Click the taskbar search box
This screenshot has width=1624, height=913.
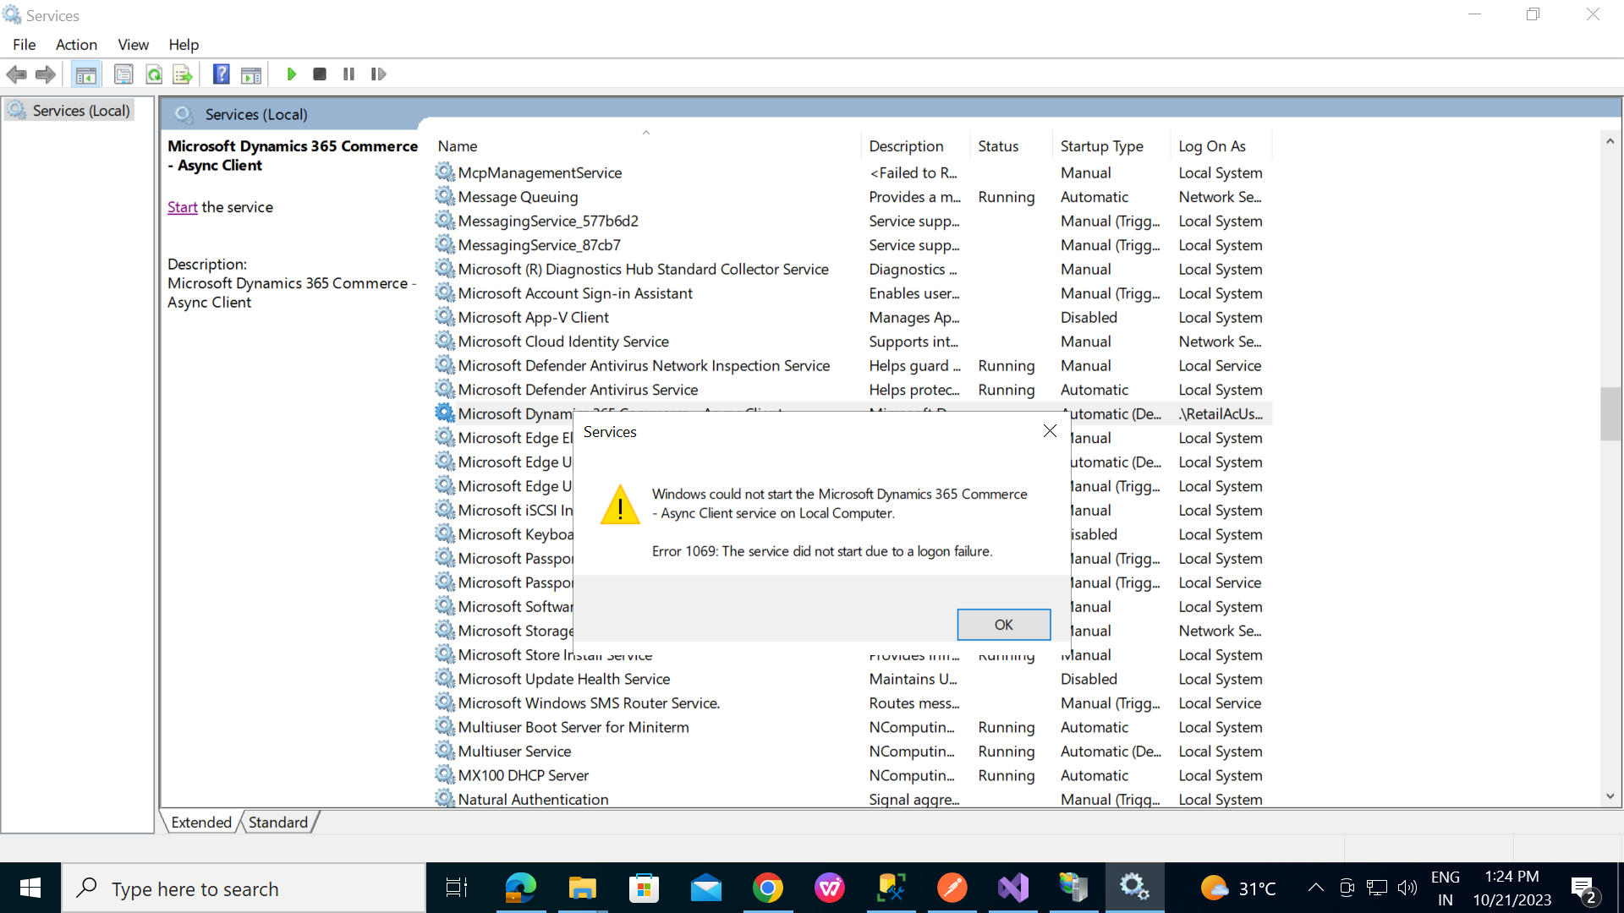click(x=244, y=888)
